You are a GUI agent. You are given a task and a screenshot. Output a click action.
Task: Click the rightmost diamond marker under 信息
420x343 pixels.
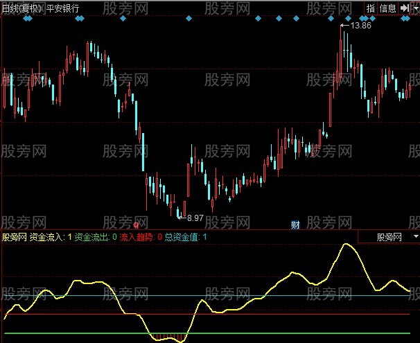point(404,19)
